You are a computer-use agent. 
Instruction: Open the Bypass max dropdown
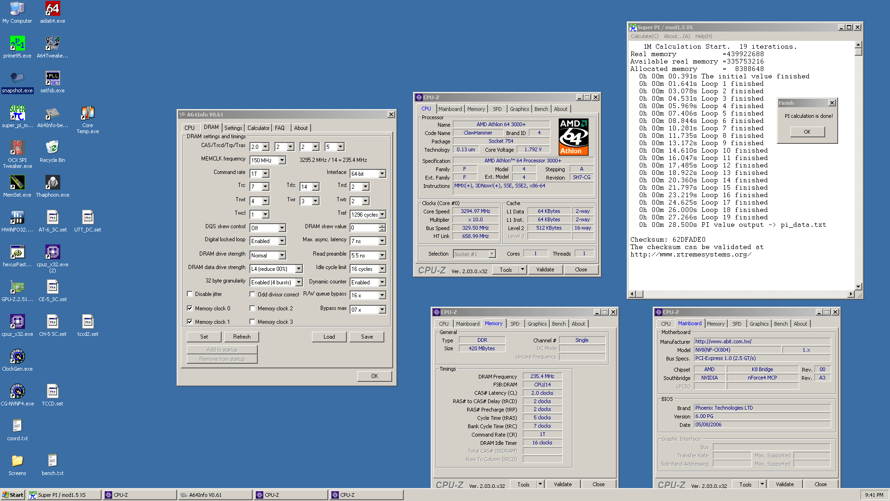382,309
